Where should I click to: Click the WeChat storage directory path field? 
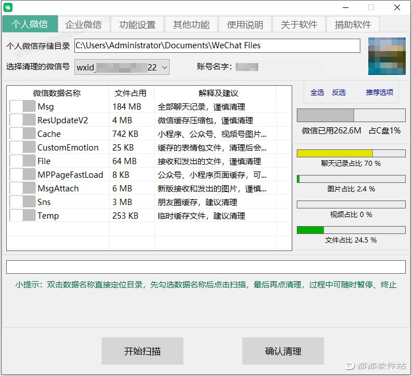click(217, 46)
